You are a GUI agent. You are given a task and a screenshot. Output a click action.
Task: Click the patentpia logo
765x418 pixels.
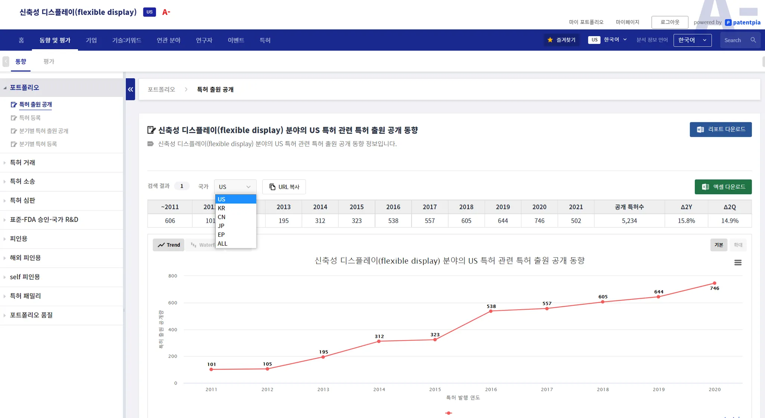[x=743, y=22]
